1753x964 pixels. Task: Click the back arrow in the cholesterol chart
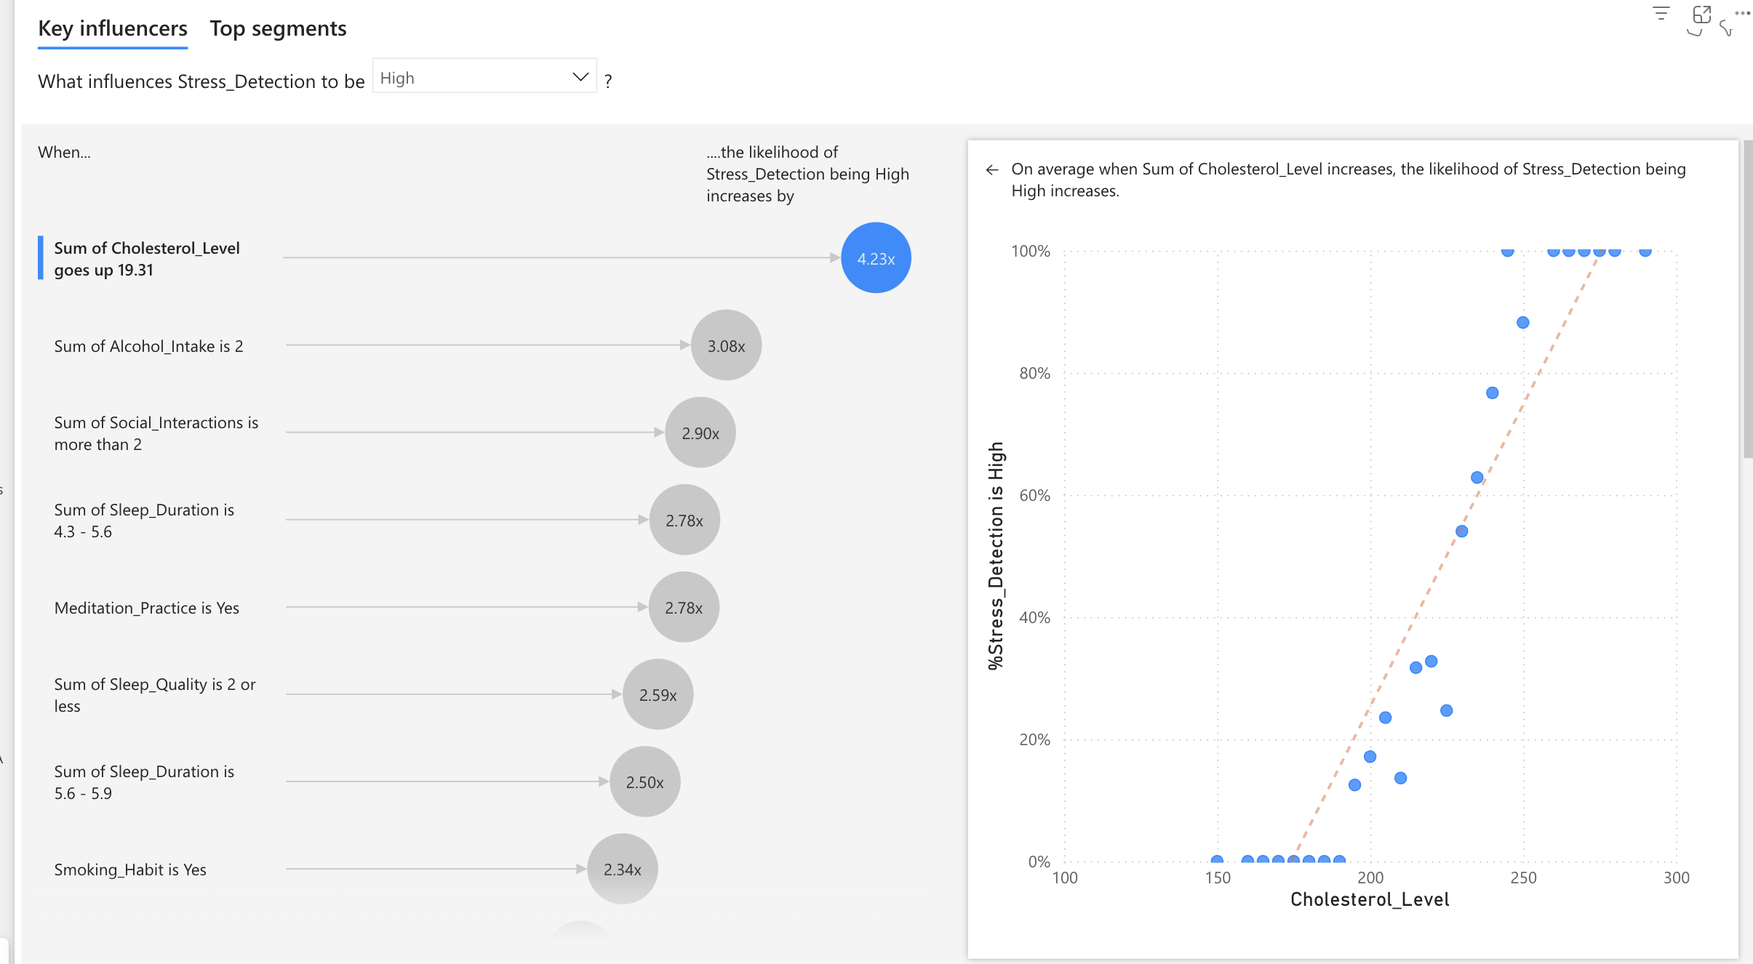[x=991, y=170]
